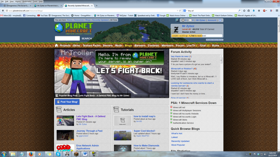The image size is (280, 157).
Task: Open the Adblock Plus toolbar icon
Action: pos(264,11)
